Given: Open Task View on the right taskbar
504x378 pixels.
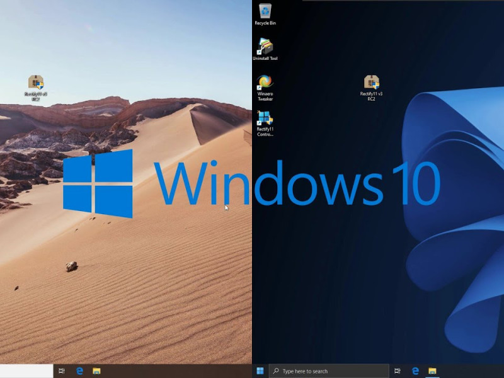Looking at the screenshot, I should tap(398, 371).
